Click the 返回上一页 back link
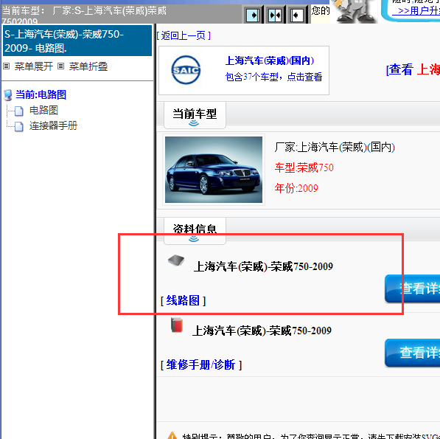Viewport: 440px width, 439px height. point(184,35)
